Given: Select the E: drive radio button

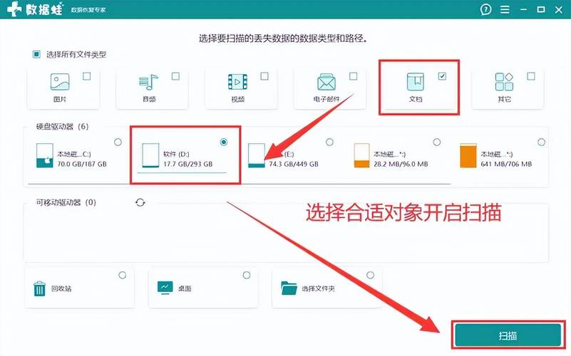Looking at the screenshot, I should click(329, 142).
